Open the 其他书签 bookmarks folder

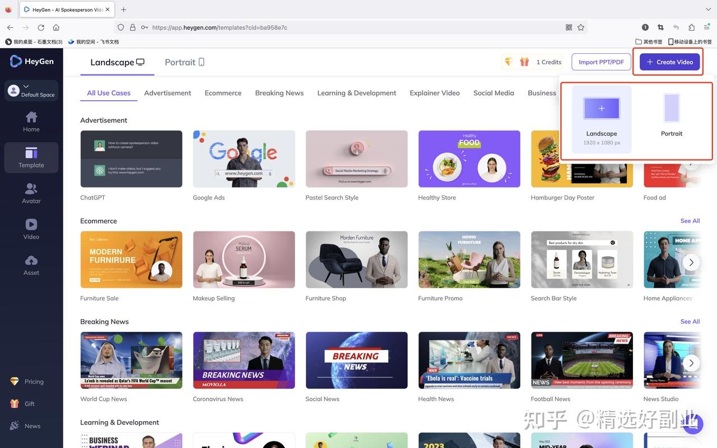649,41
